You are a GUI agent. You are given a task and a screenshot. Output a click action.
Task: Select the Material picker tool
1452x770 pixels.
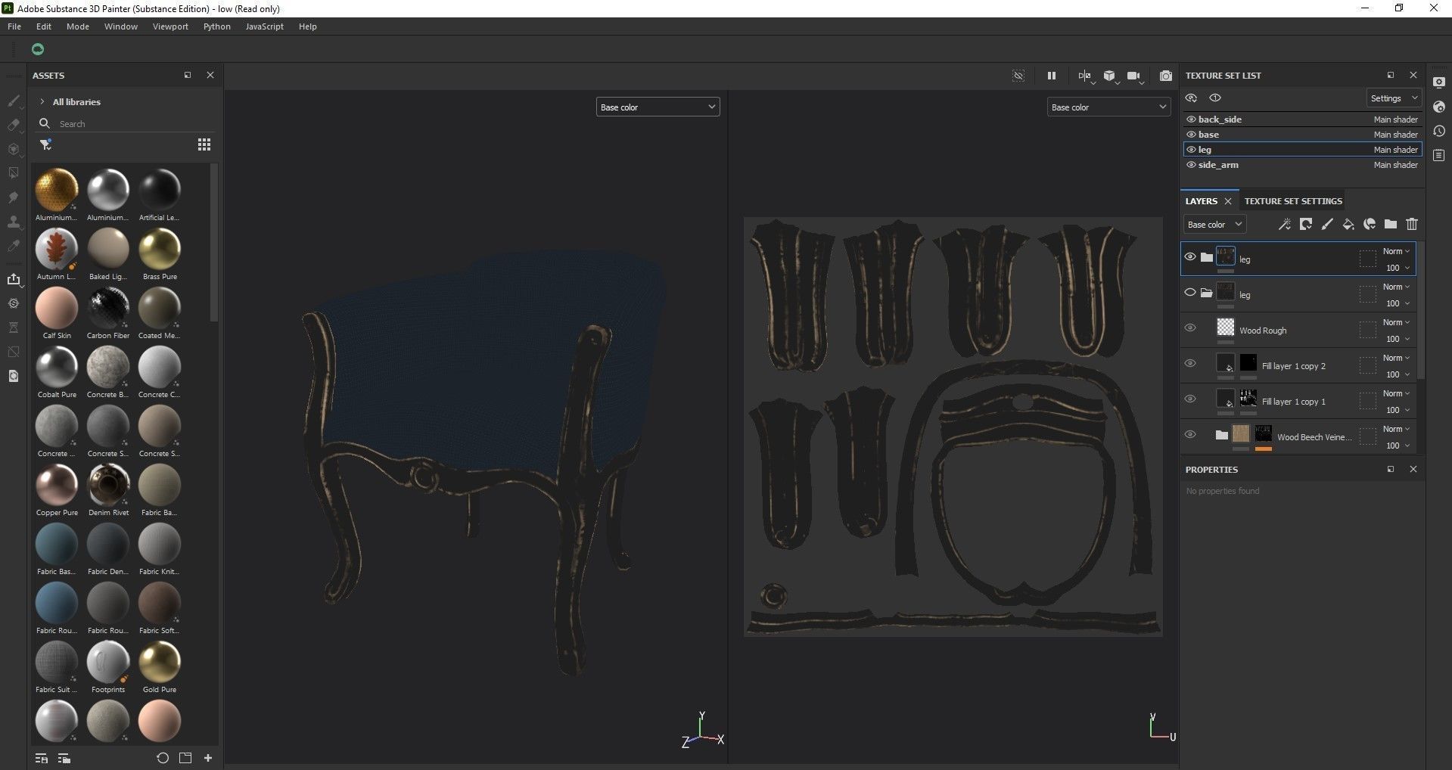pos(14,246)
